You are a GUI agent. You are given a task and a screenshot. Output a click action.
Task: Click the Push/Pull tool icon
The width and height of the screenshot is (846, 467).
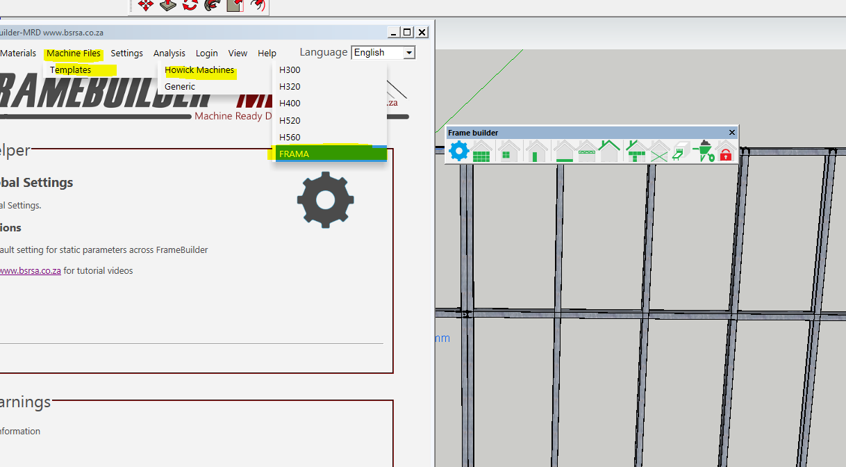tap(168, 5)
